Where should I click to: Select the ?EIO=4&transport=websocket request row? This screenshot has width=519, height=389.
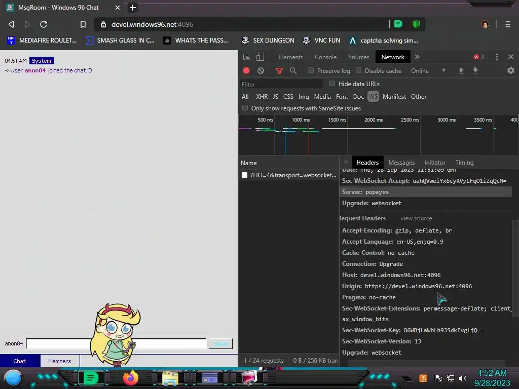[288, 175]
